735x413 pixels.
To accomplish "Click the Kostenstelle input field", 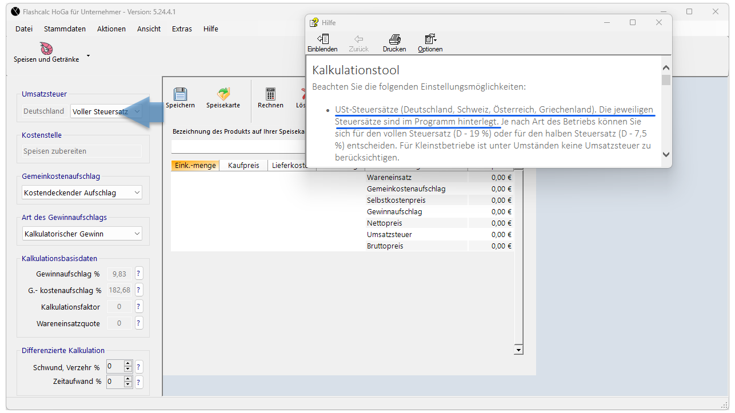I will [82, 151].
